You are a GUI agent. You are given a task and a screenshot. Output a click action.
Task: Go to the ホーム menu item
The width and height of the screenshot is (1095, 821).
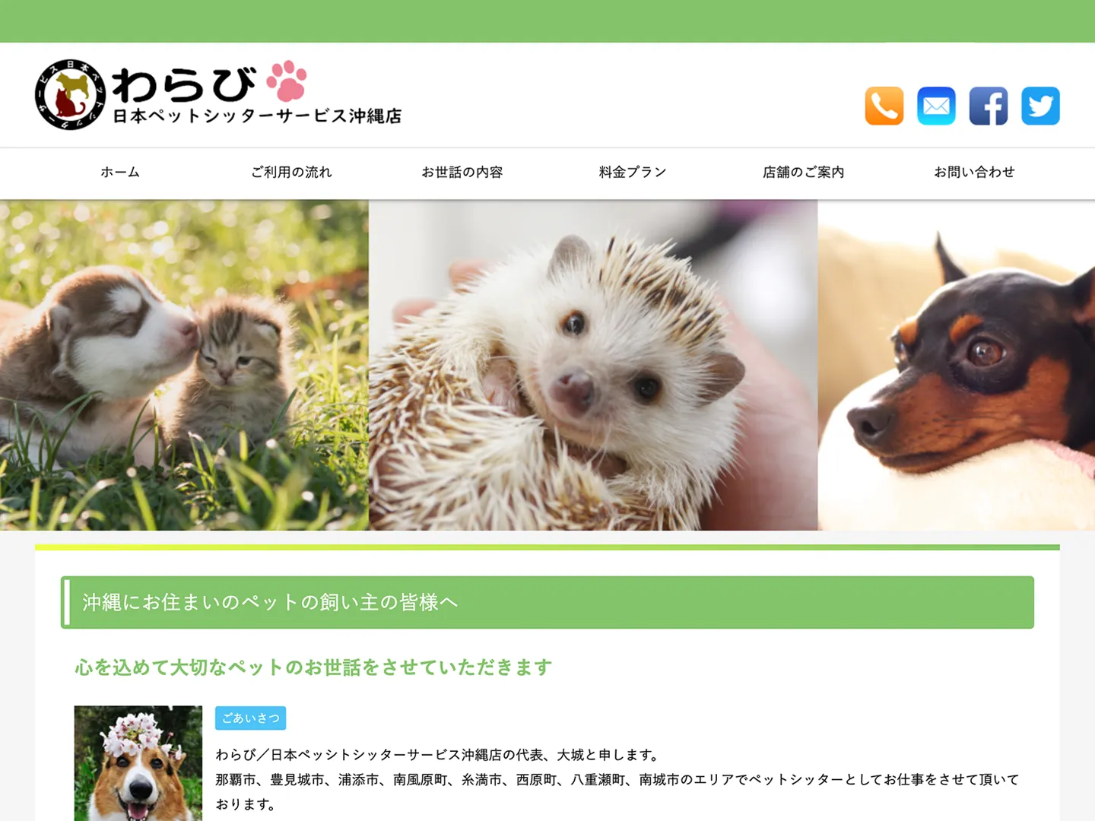(120, 172)
